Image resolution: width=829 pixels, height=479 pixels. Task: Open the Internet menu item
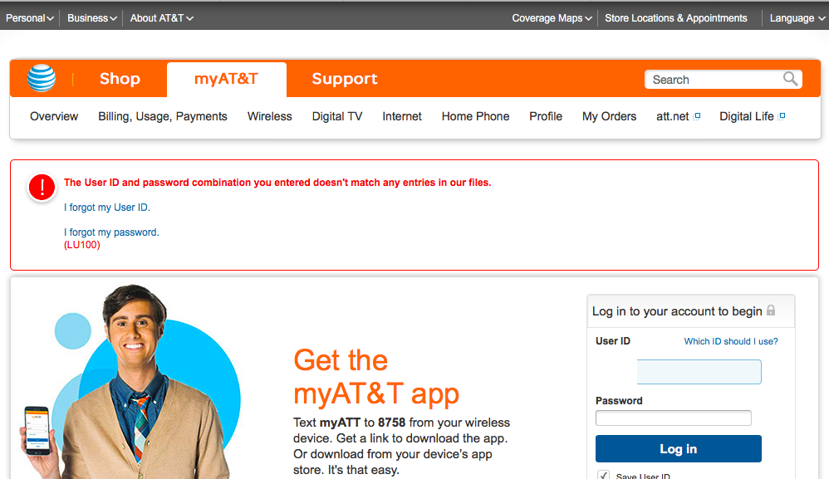(402, 116)
